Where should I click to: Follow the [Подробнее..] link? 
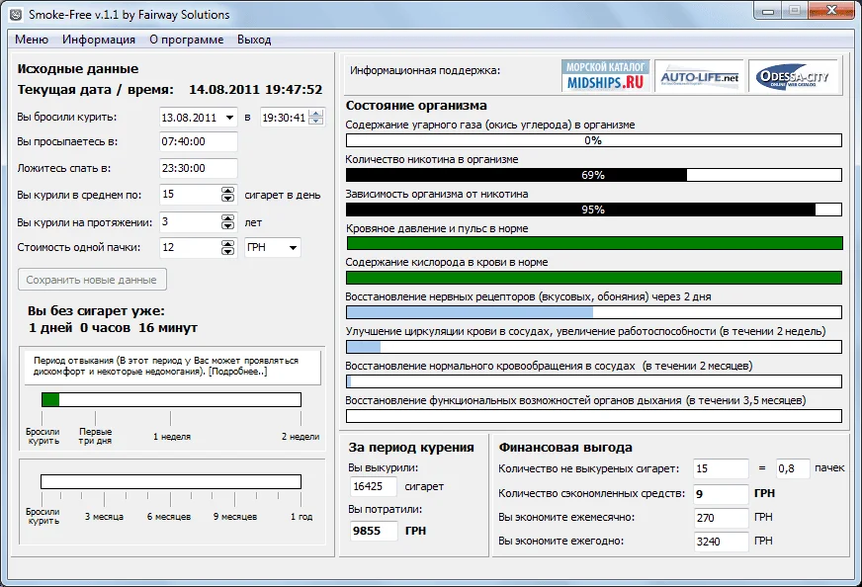[236, 372]
